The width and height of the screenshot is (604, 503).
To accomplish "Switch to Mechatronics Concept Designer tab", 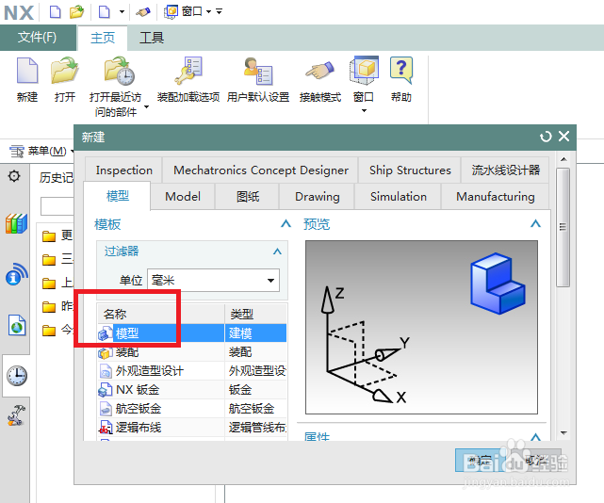I will pos(261,170).
